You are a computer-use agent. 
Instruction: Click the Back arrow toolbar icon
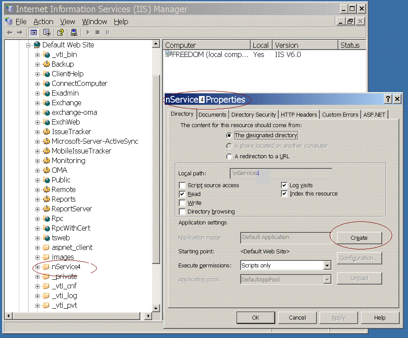click(10, 32)
